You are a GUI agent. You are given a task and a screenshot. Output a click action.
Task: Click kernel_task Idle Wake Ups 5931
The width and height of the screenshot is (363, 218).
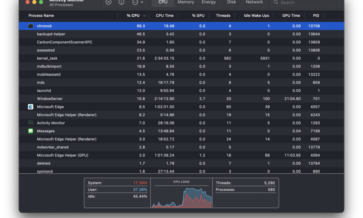coord(265,58)
